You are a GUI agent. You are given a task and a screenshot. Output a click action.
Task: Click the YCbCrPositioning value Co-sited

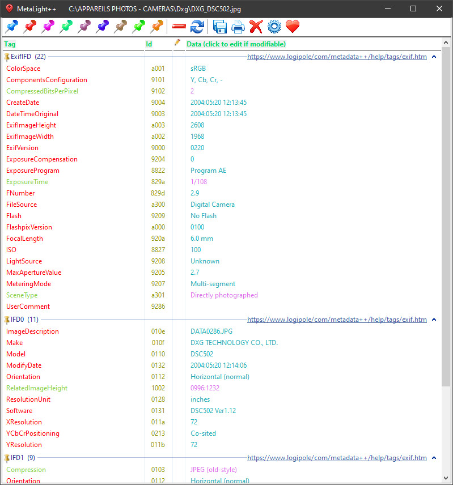tap(203, 433)
